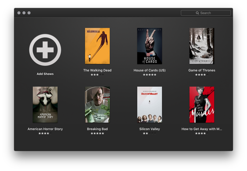Click The Walking Dead title text
Screen dimensions: 247x171
[97, 70]
